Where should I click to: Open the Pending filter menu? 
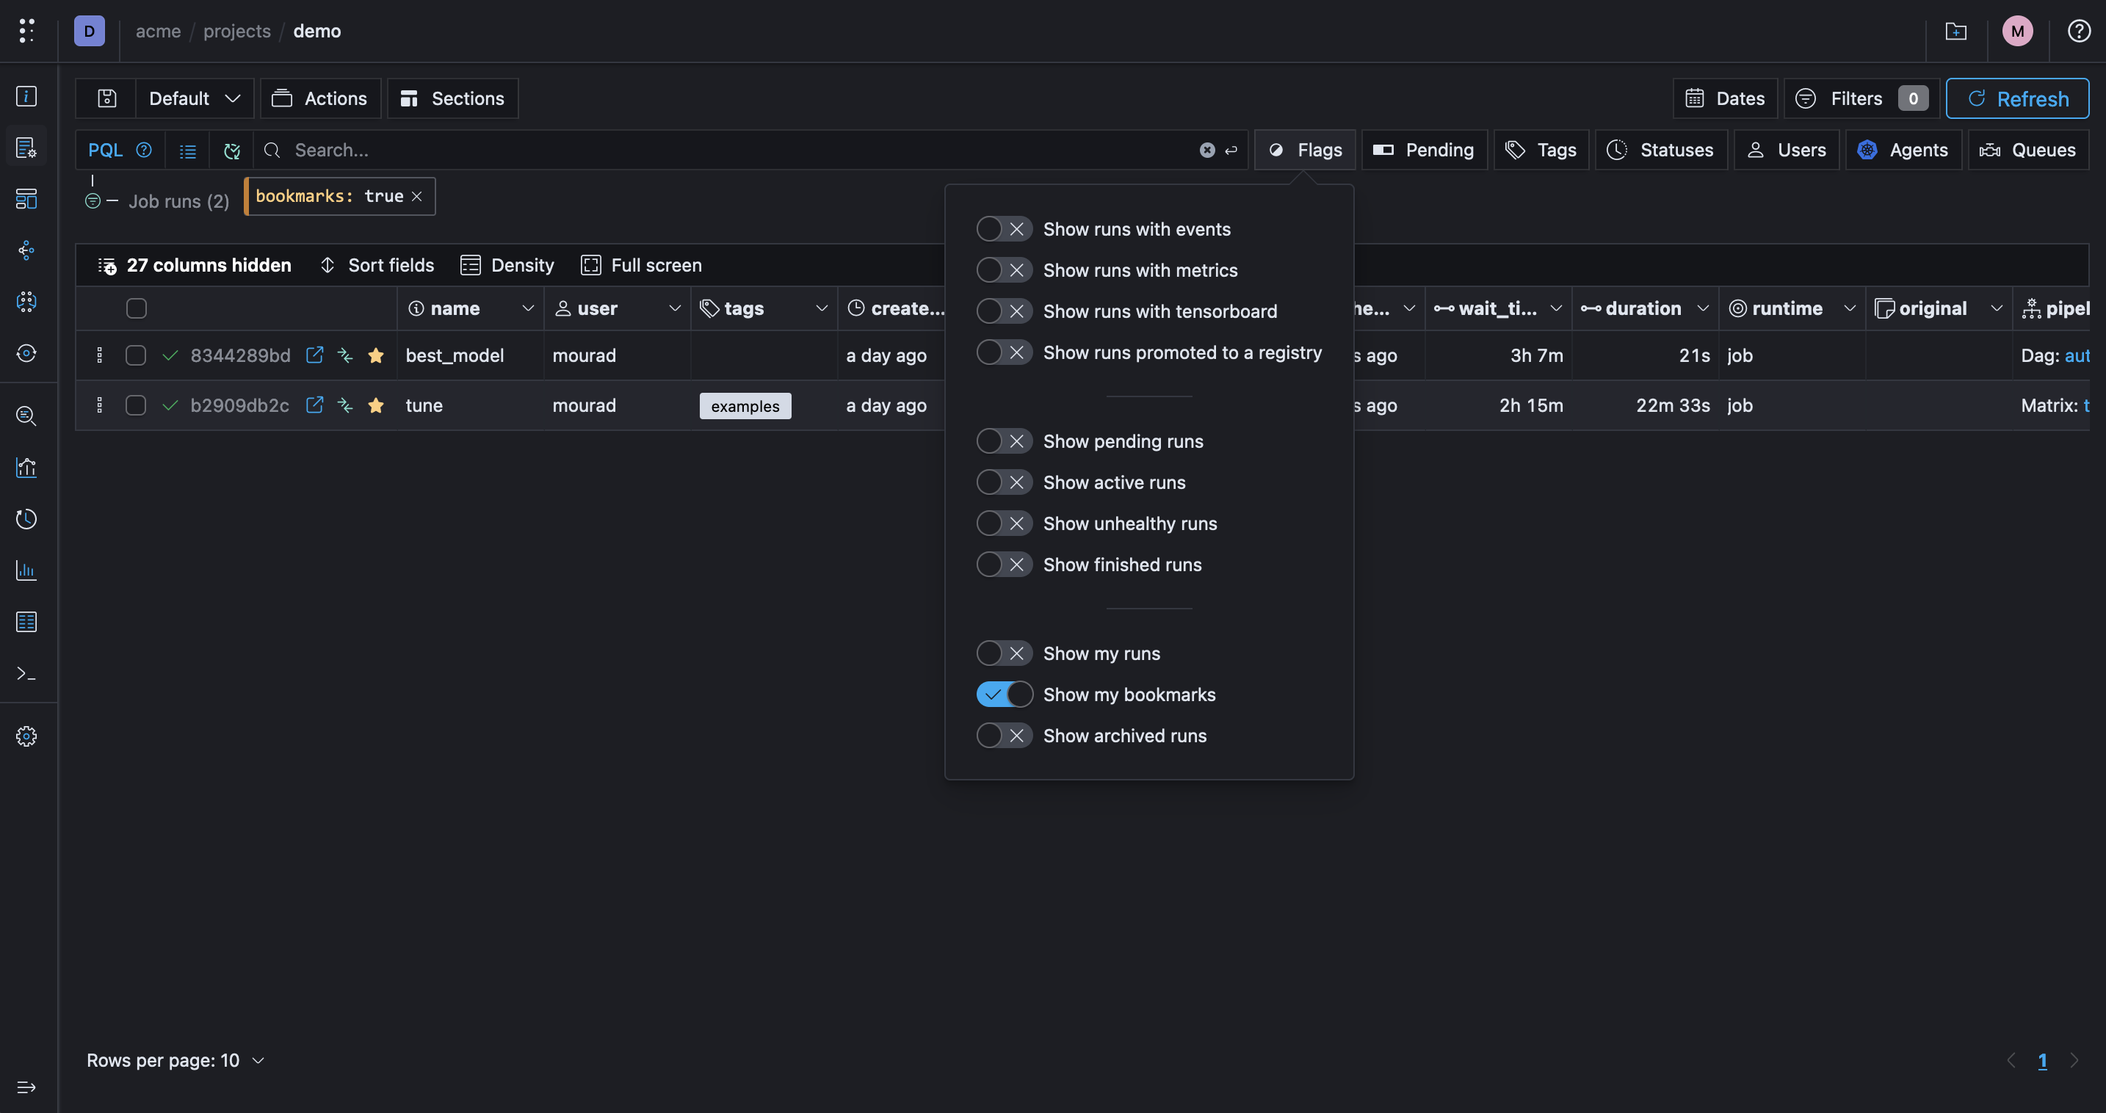point(1423,151)
